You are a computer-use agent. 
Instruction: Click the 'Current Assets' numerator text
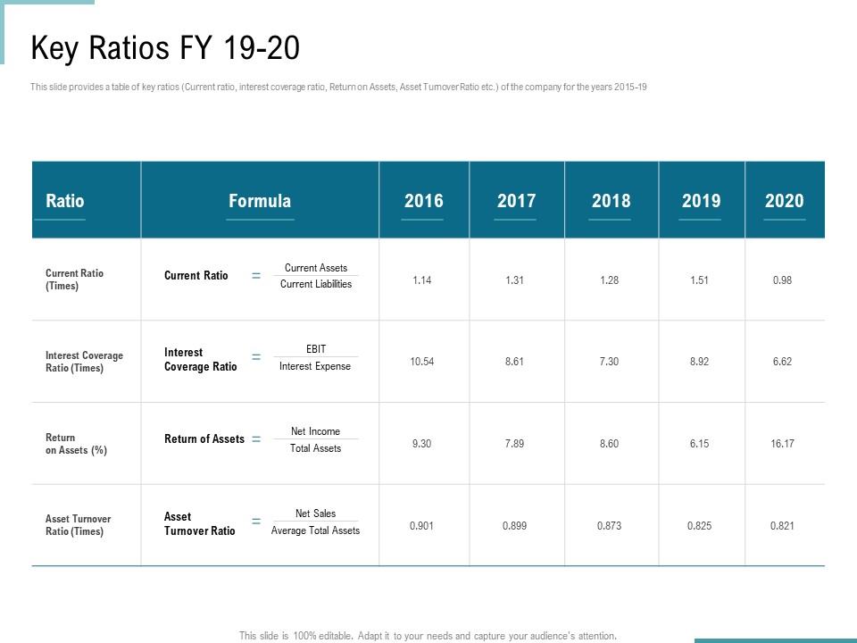click(316, 268)
